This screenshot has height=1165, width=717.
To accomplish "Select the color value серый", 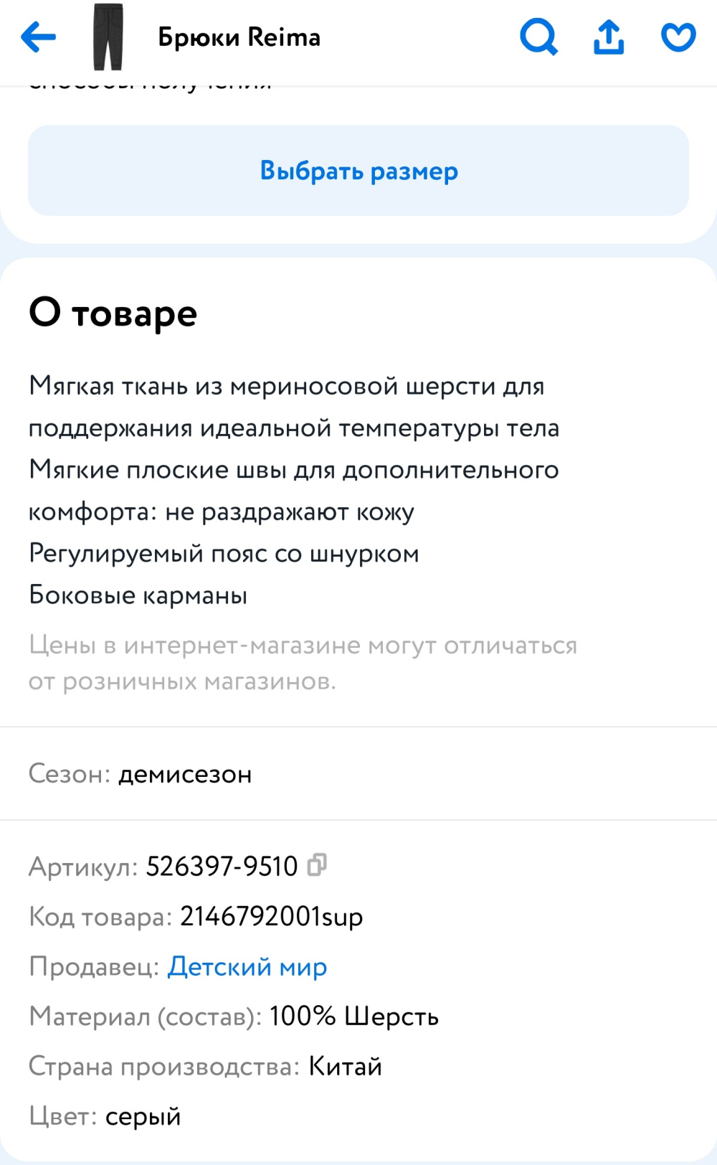I will 143,1116.
